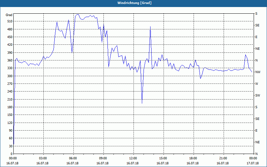Click the 17.07.18 date label
This screenshot has width=267, height=167.
point(253,163)
